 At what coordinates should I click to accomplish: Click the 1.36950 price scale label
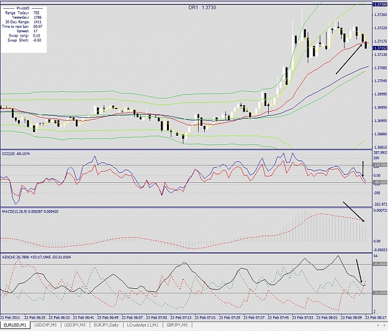(x=381, y=107)
